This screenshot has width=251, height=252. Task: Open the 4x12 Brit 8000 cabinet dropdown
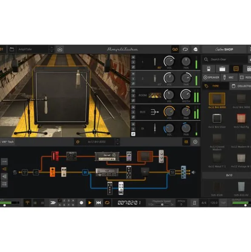[97, 142]
